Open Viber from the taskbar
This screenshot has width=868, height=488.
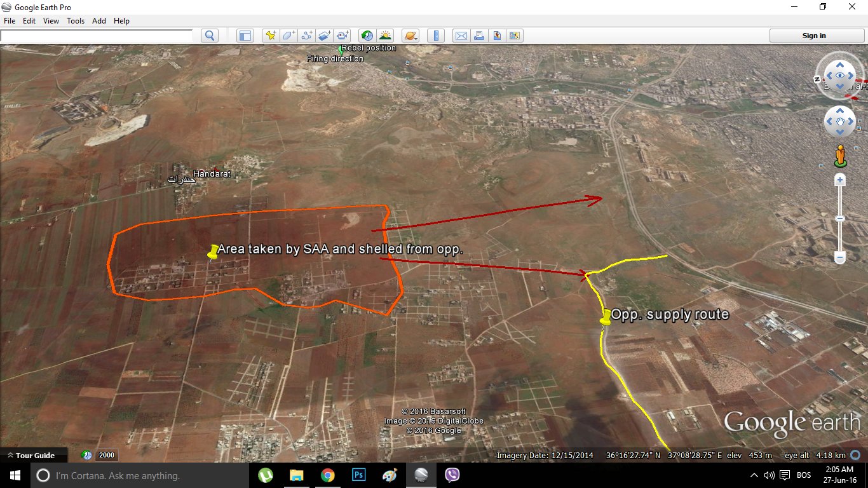click(x=452, y=475)
